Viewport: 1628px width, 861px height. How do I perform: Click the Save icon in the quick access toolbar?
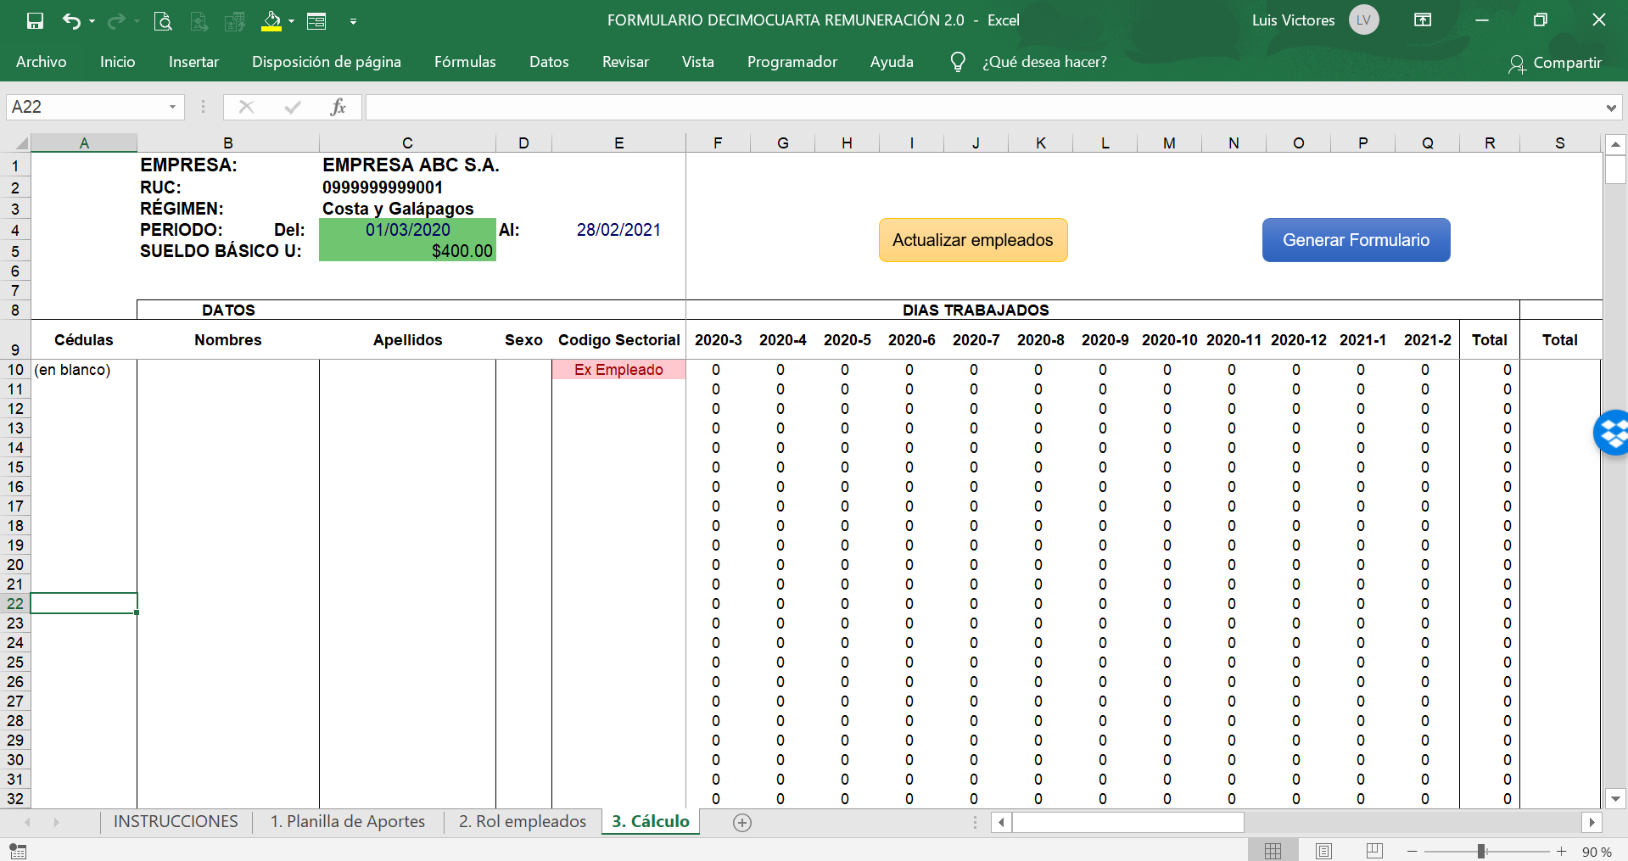click(35, 21)
